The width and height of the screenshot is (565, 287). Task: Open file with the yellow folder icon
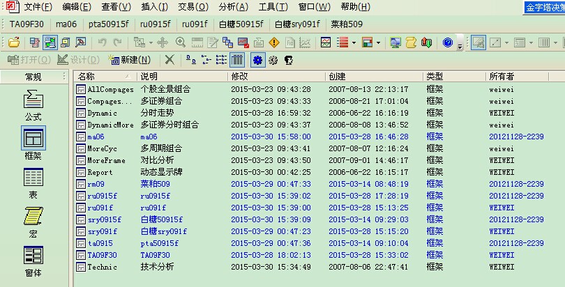14,42
